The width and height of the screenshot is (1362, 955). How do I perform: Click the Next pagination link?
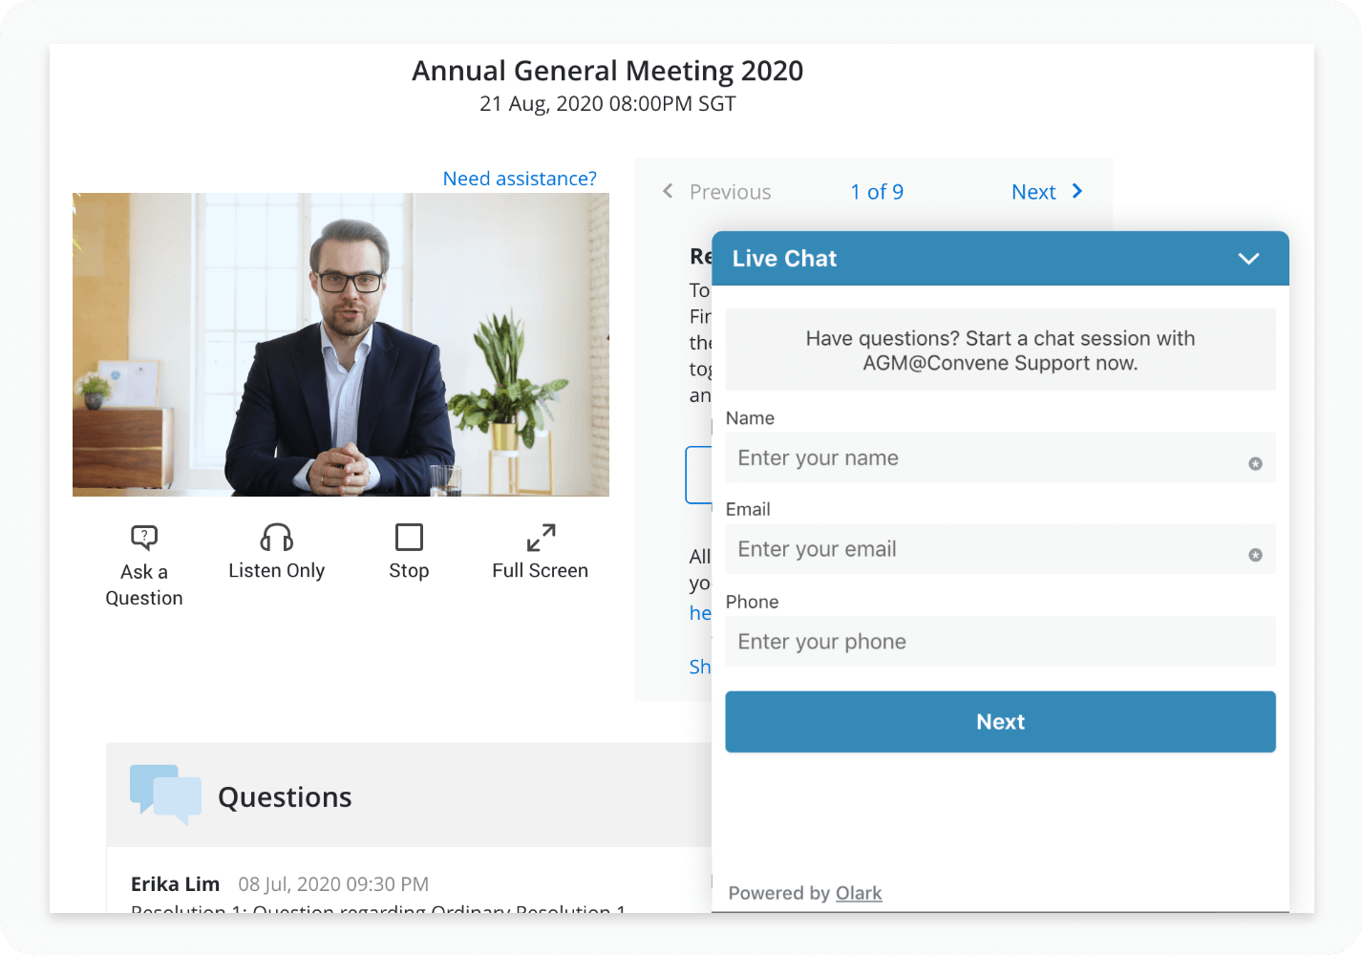1033,192
